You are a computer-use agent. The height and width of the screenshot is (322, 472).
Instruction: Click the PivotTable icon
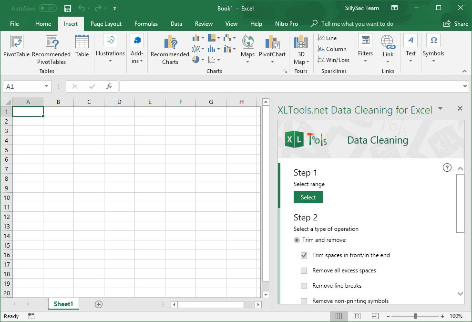tap(16, 42)
